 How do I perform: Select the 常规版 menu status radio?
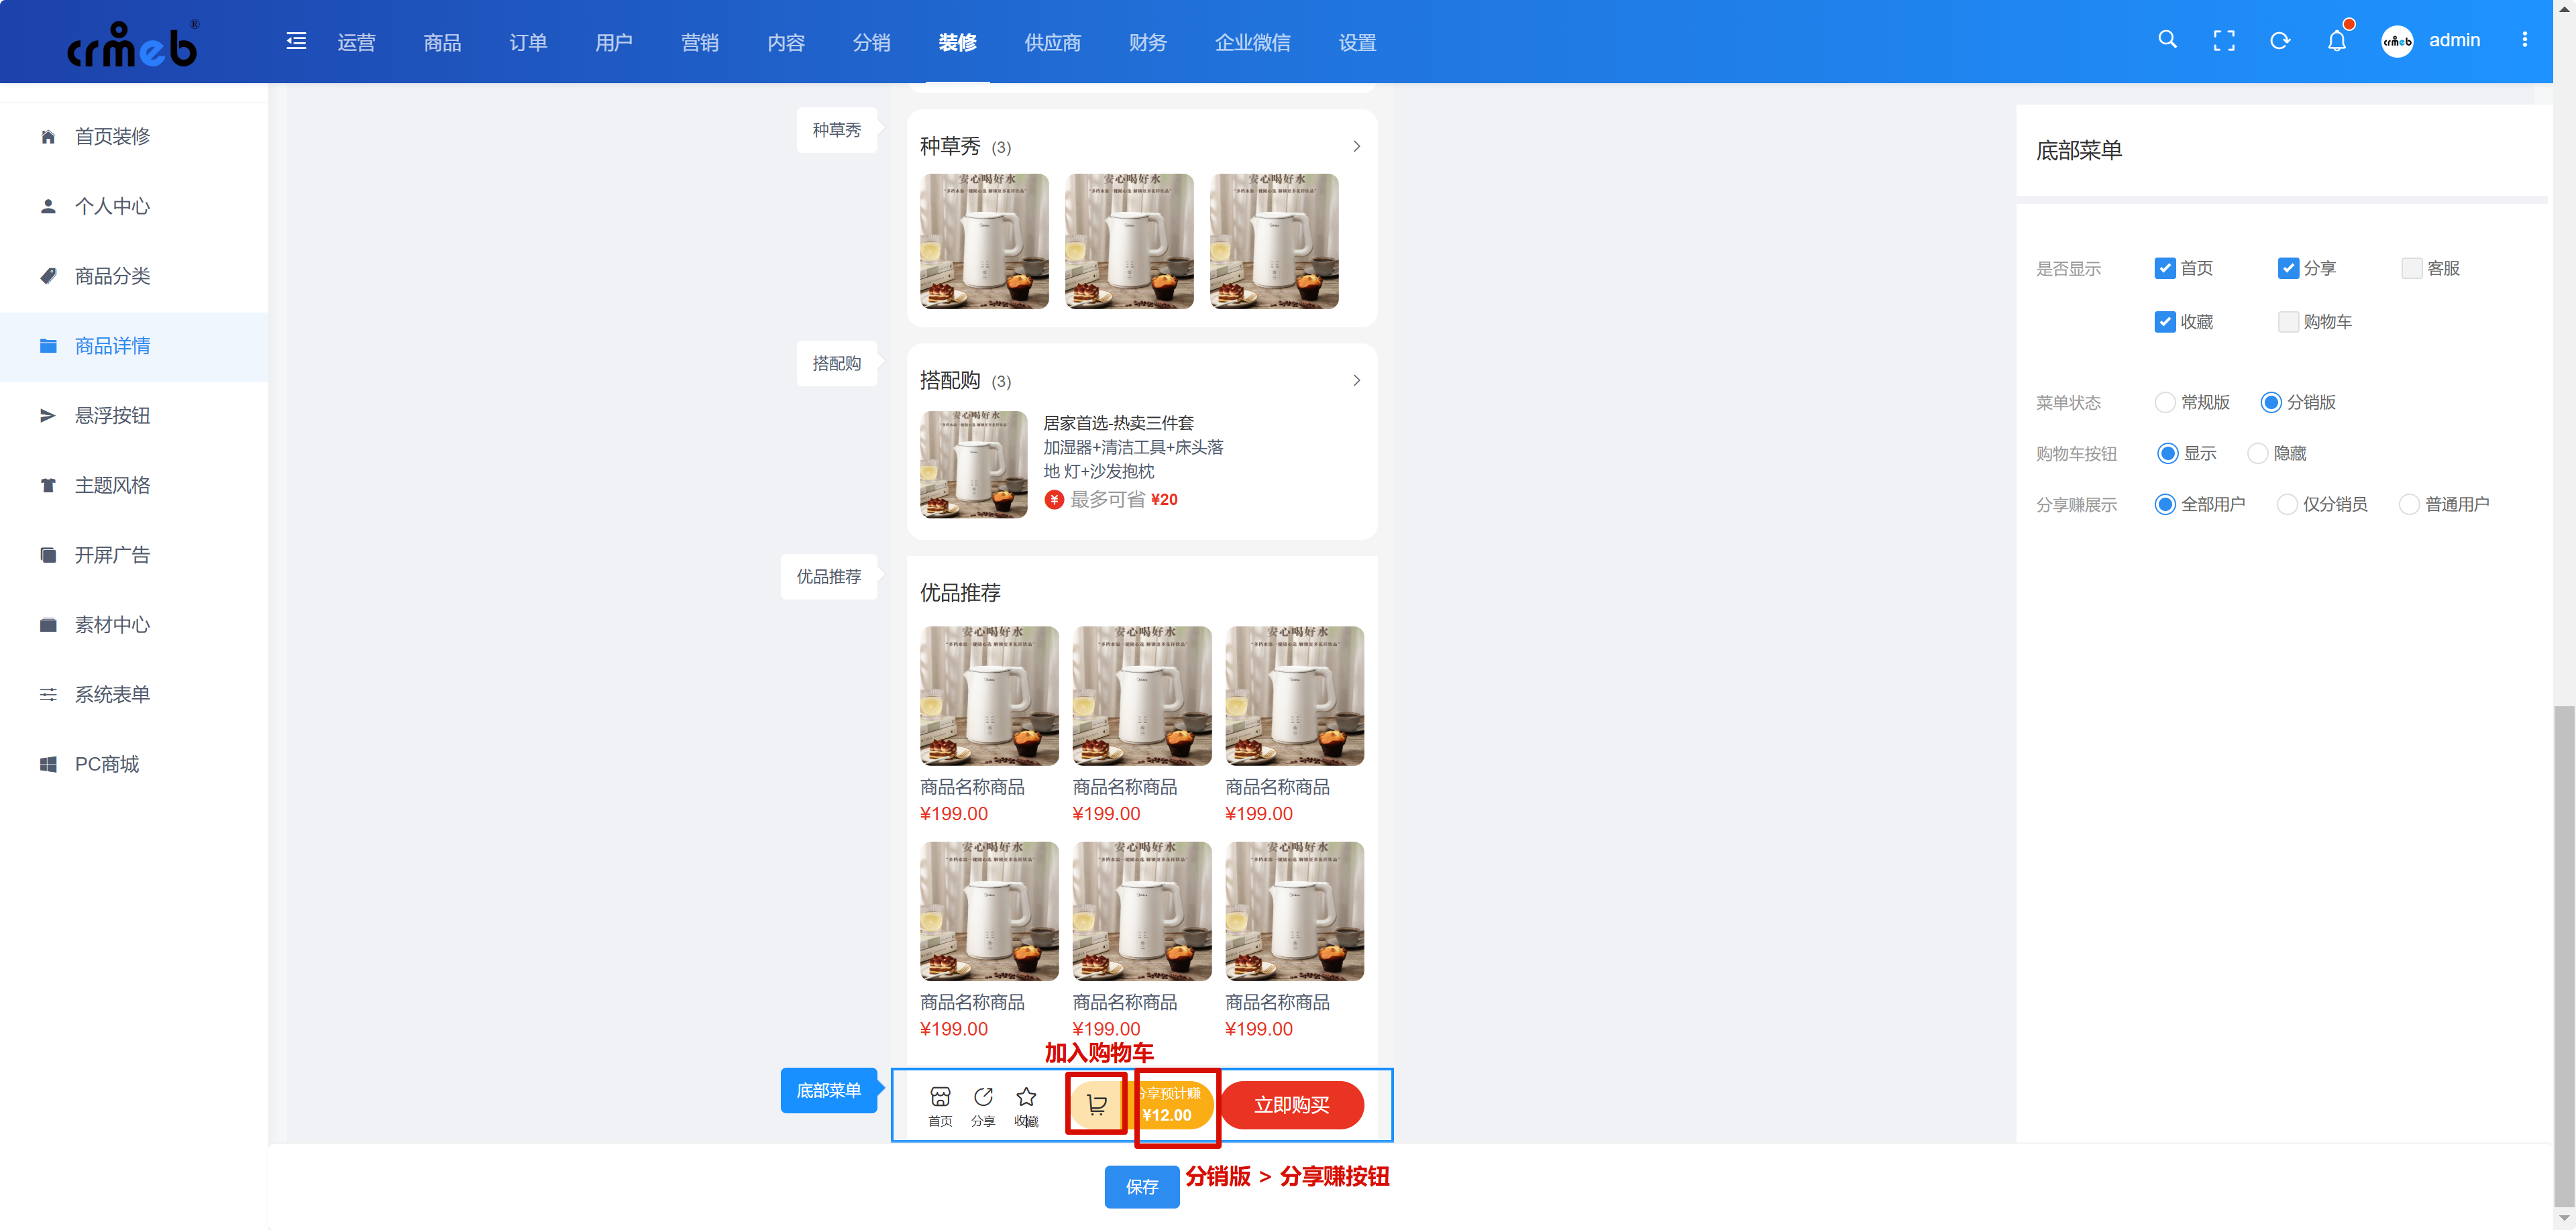[x=2165, y=402]
